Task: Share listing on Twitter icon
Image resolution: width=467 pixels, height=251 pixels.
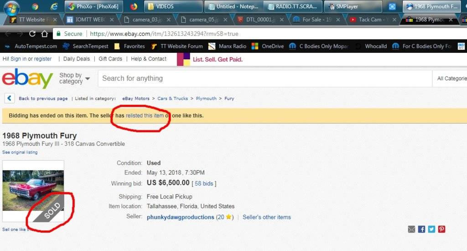Action: [431, 229]
